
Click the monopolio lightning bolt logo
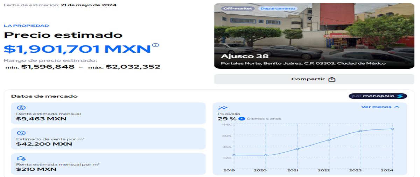[x=400, y=96]
